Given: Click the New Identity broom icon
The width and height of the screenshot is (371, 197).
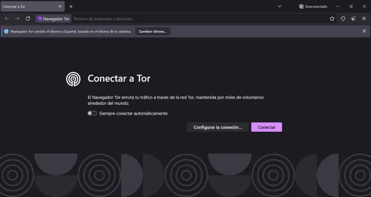Looking at the screenshot, I should point(353,19).
